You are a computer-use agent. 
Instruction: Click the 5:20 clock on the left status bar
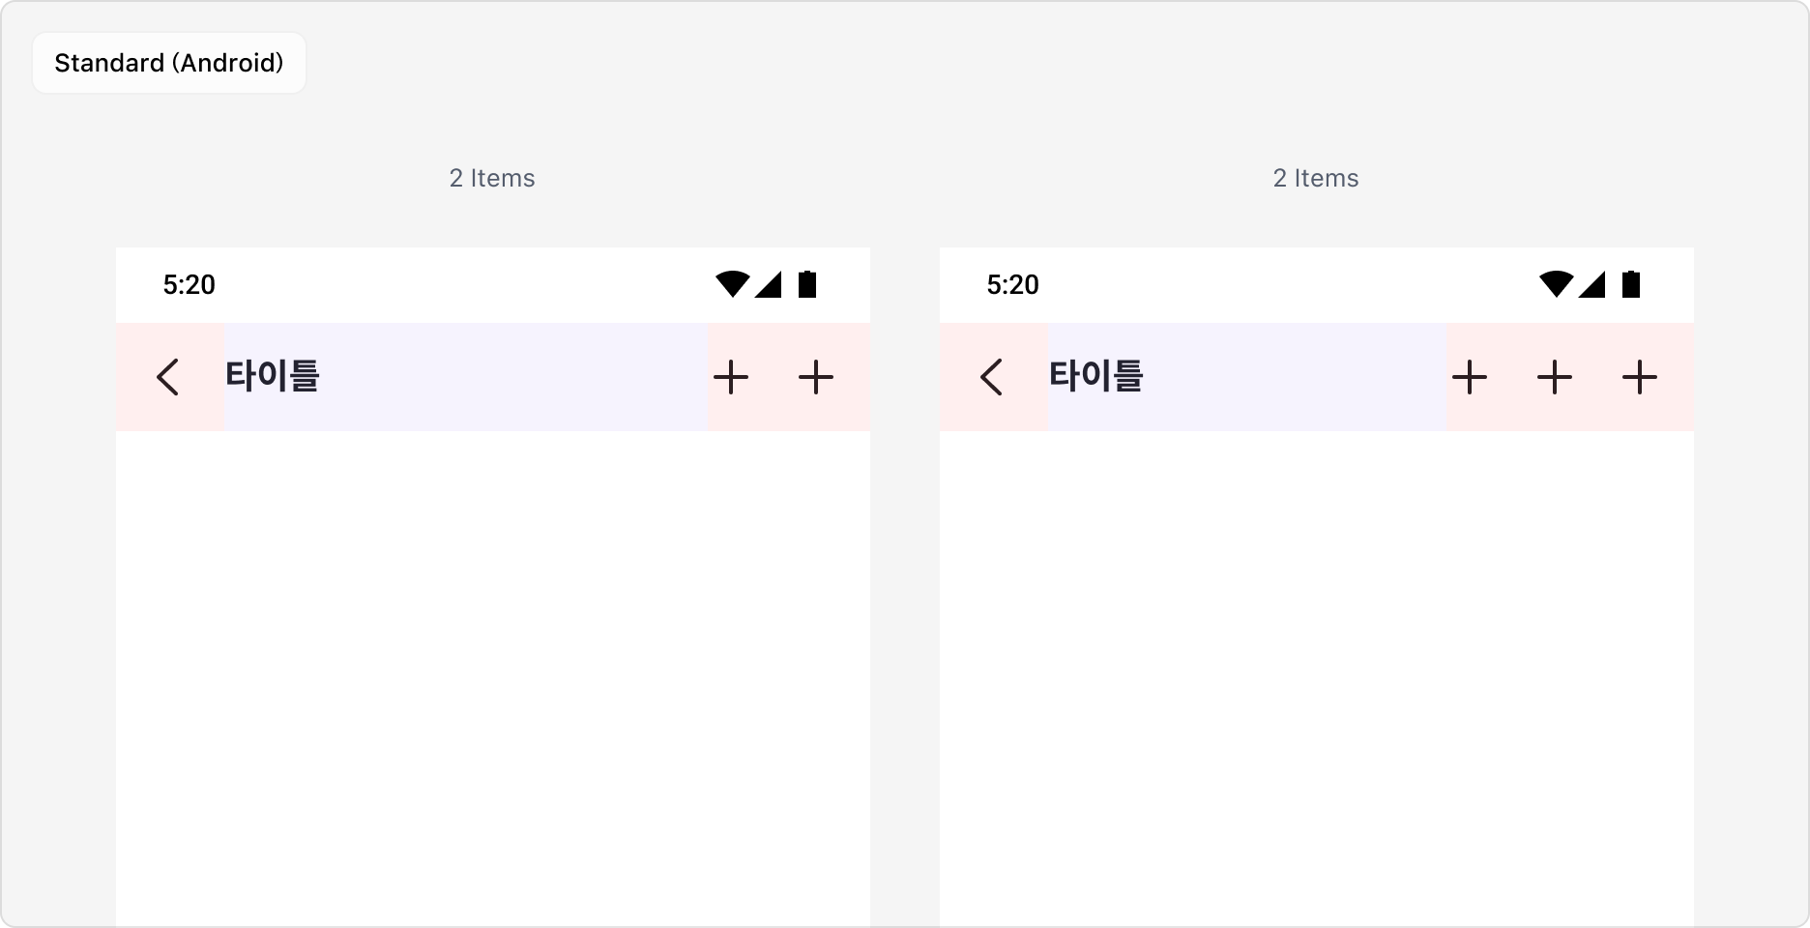click(189, 284)
